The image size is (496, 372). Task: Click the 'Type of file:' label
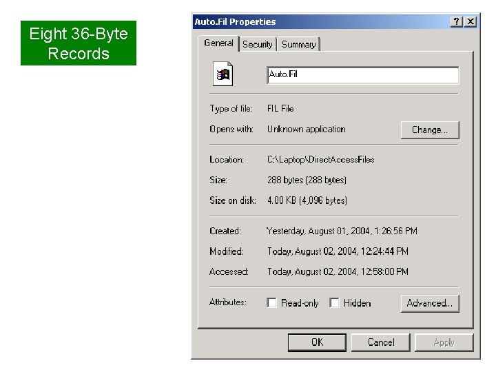point(231,109)
